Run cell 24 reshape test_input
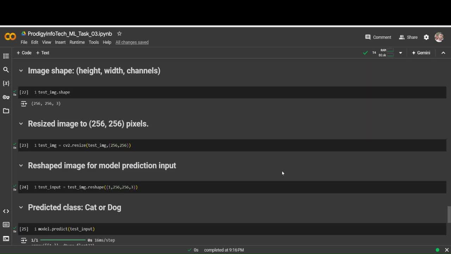451x254 pixels. pyautogui.click(x=24, y=187)
